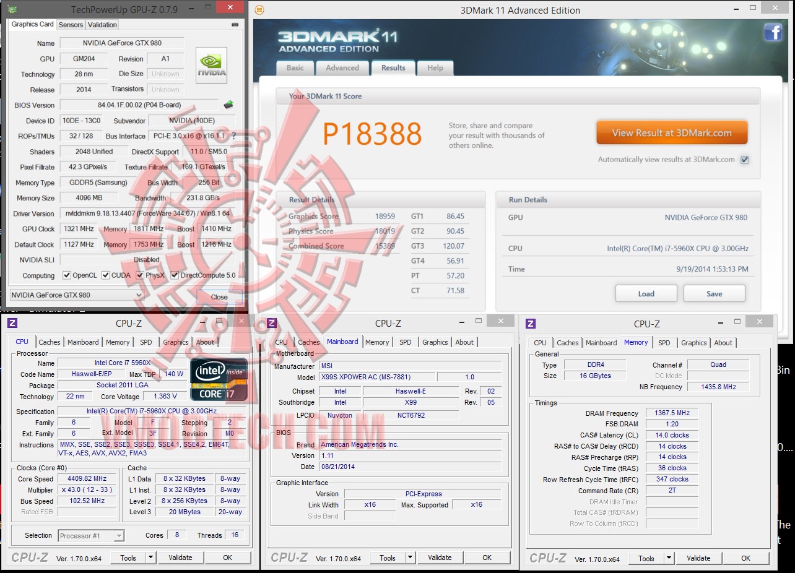
Task: Toggle the DirectCompute 5.0 checkbox
Action: click(x=175, y=275)
